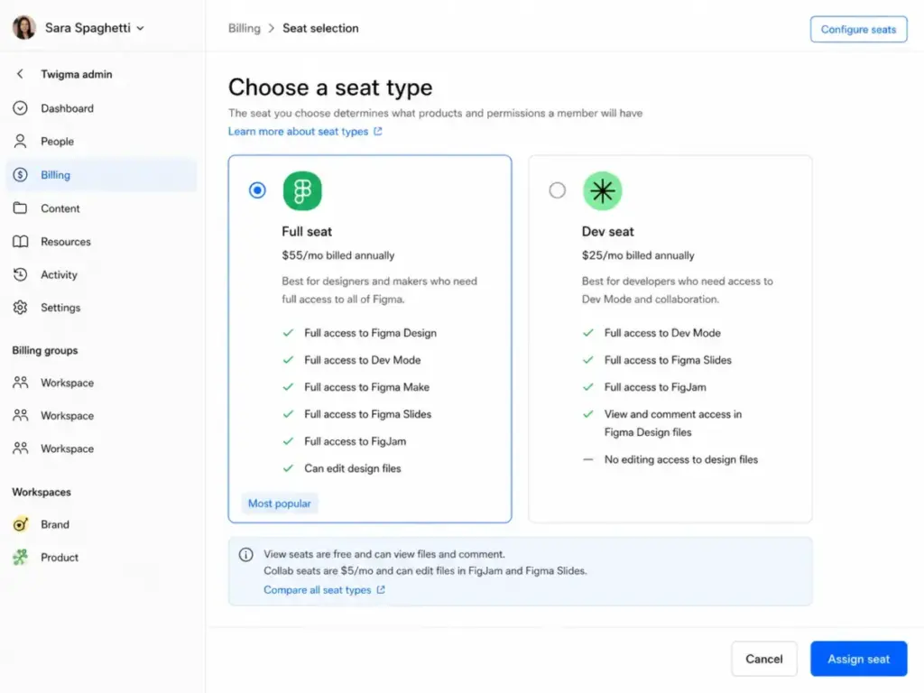Click the Full access to FigJam row under Dev seat

(x=644, y=387)
